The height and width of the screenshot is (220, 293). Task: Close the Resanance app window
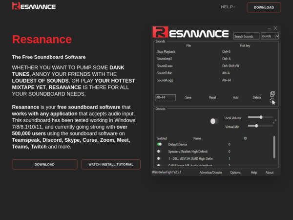click(275, 28)
